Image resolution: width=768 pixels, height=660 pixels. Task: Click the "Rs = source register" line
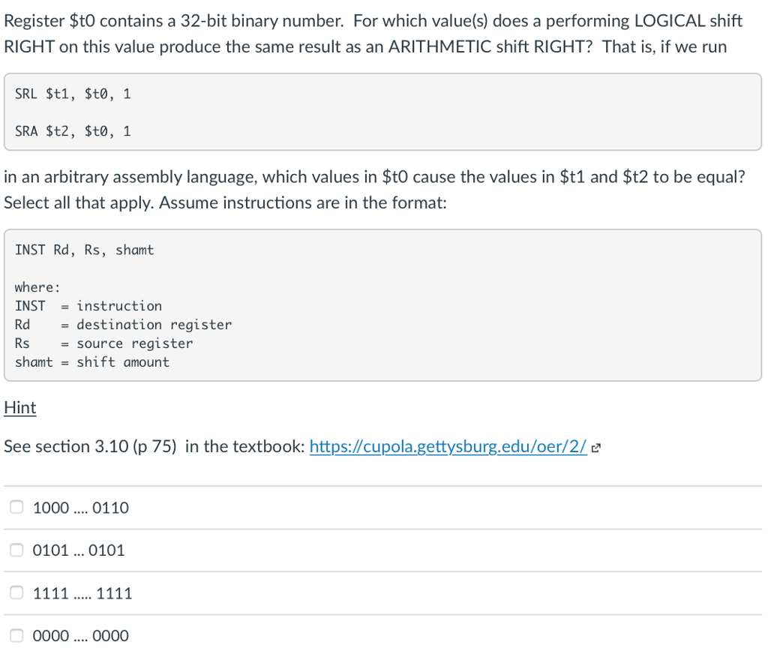coord(103,343)
